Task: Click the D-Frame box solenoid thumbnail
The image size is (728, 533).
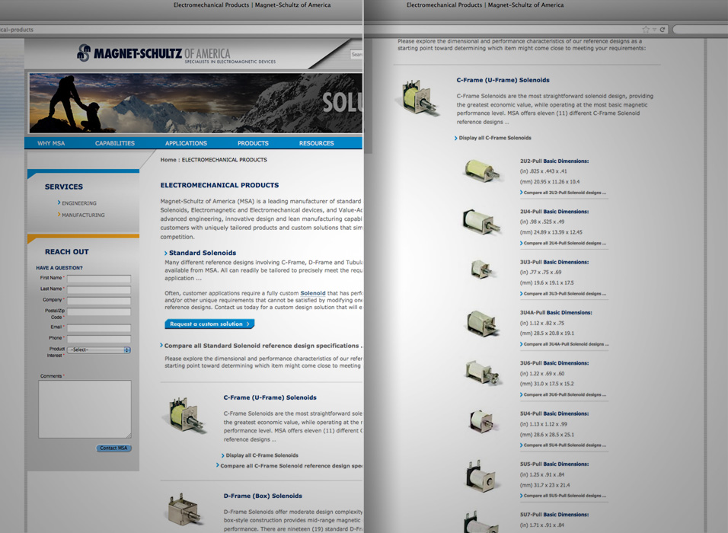Action: pos(184,511)
